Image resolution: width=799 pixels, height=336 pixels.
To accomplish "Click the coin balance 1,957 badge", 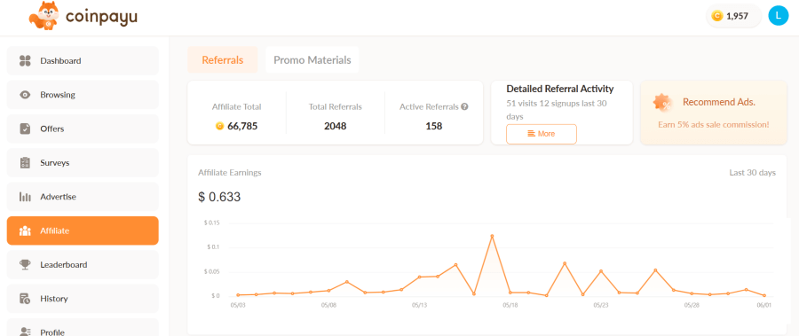I will pyautogui.click(x=733, y=16).
